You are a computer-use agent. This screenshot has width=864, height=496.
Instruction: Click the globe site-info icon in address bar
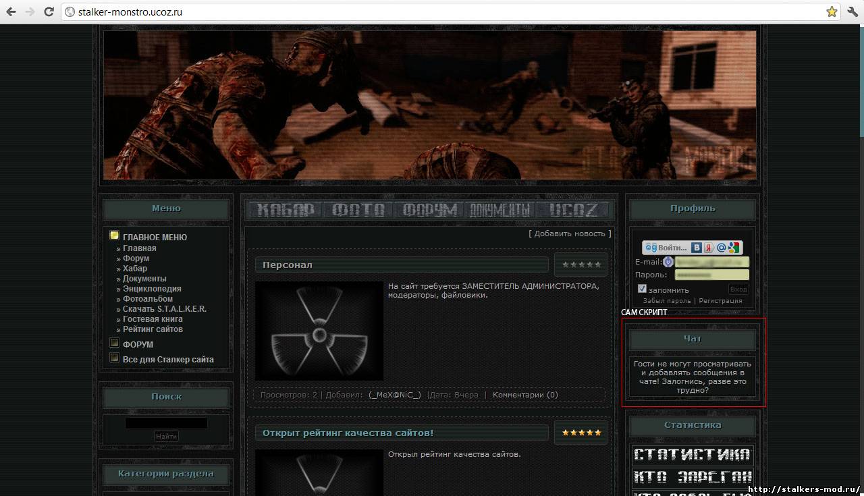(70, 11)
